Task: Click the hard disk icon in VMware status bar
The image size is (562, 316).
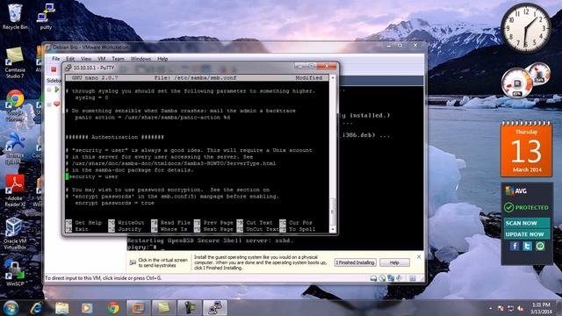Action: coord(373,278)
